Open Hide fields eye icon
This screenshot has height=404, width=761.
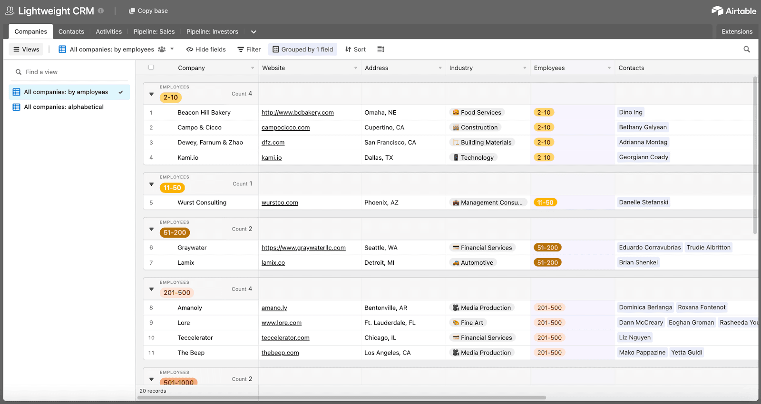point(189,49)
